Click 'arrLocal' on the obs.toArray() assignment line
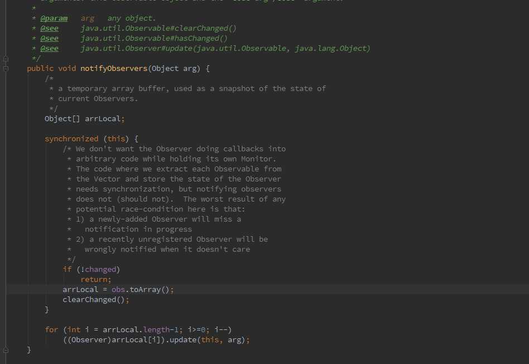The width and height of the screenshot is (529, 364). [x=80, y=290]
